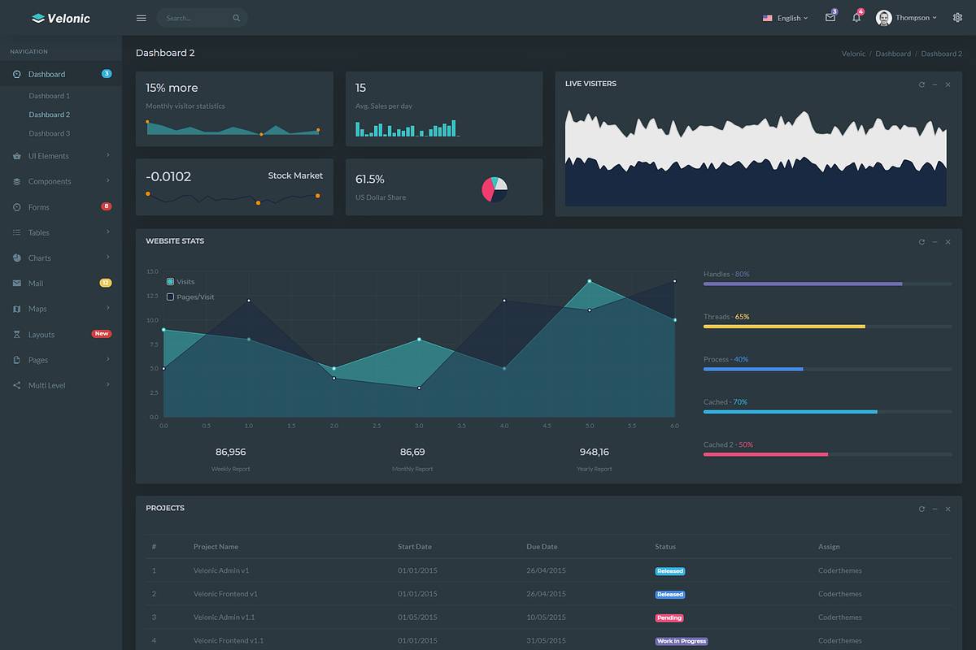Open the Forms menu item
The width and height of the screenshot is (976, 650).
pyautogui.click(x=61, y=207)
